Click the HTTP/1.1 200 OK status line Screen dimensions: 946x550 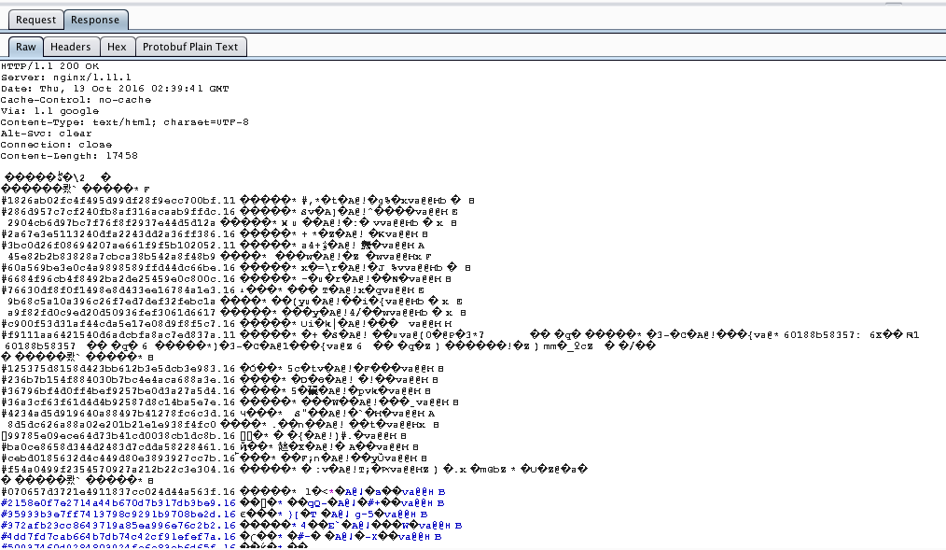point(49,66)
